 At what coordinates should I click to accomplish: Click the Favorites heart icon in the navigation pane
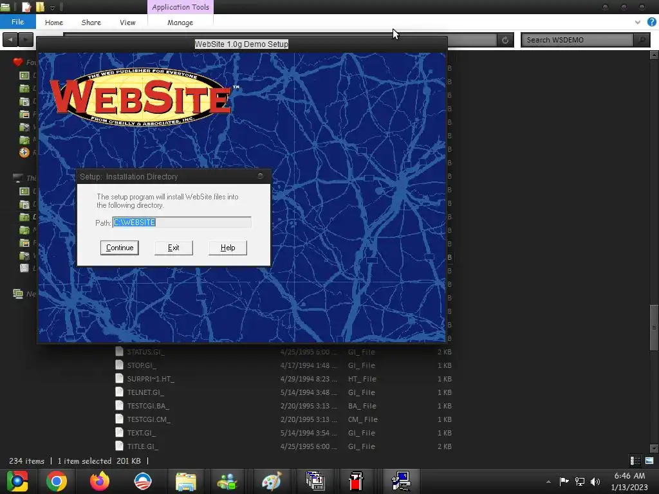[17, 62]
